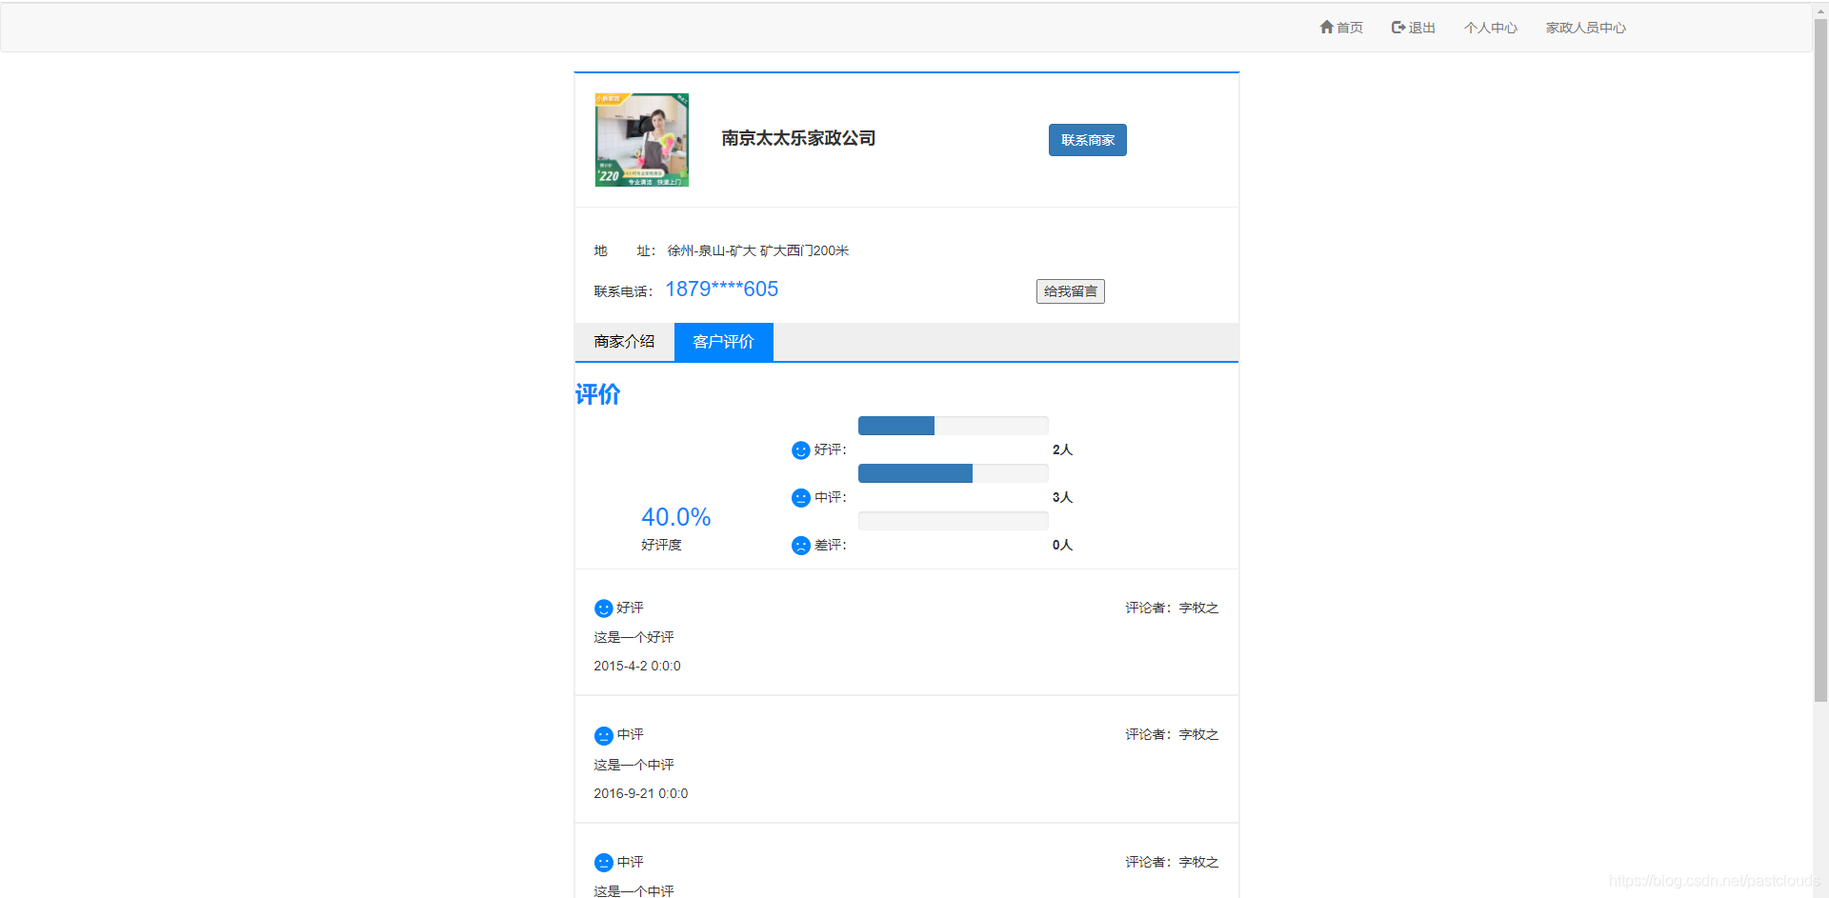Switch to the 商家介绍 tab
1829x898 pixels.
[624, 342]
